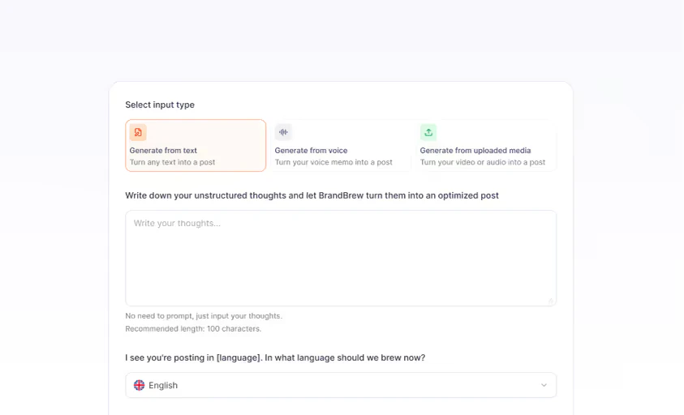Expand the language dropdown chevron arrow
684x415 pixels.
tap(544, 385)
